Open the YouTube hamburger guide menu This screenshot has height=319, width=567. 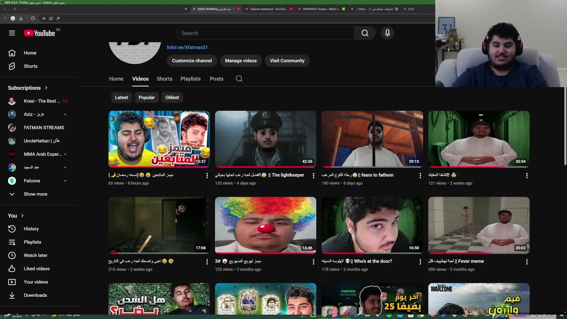point(12,33)
